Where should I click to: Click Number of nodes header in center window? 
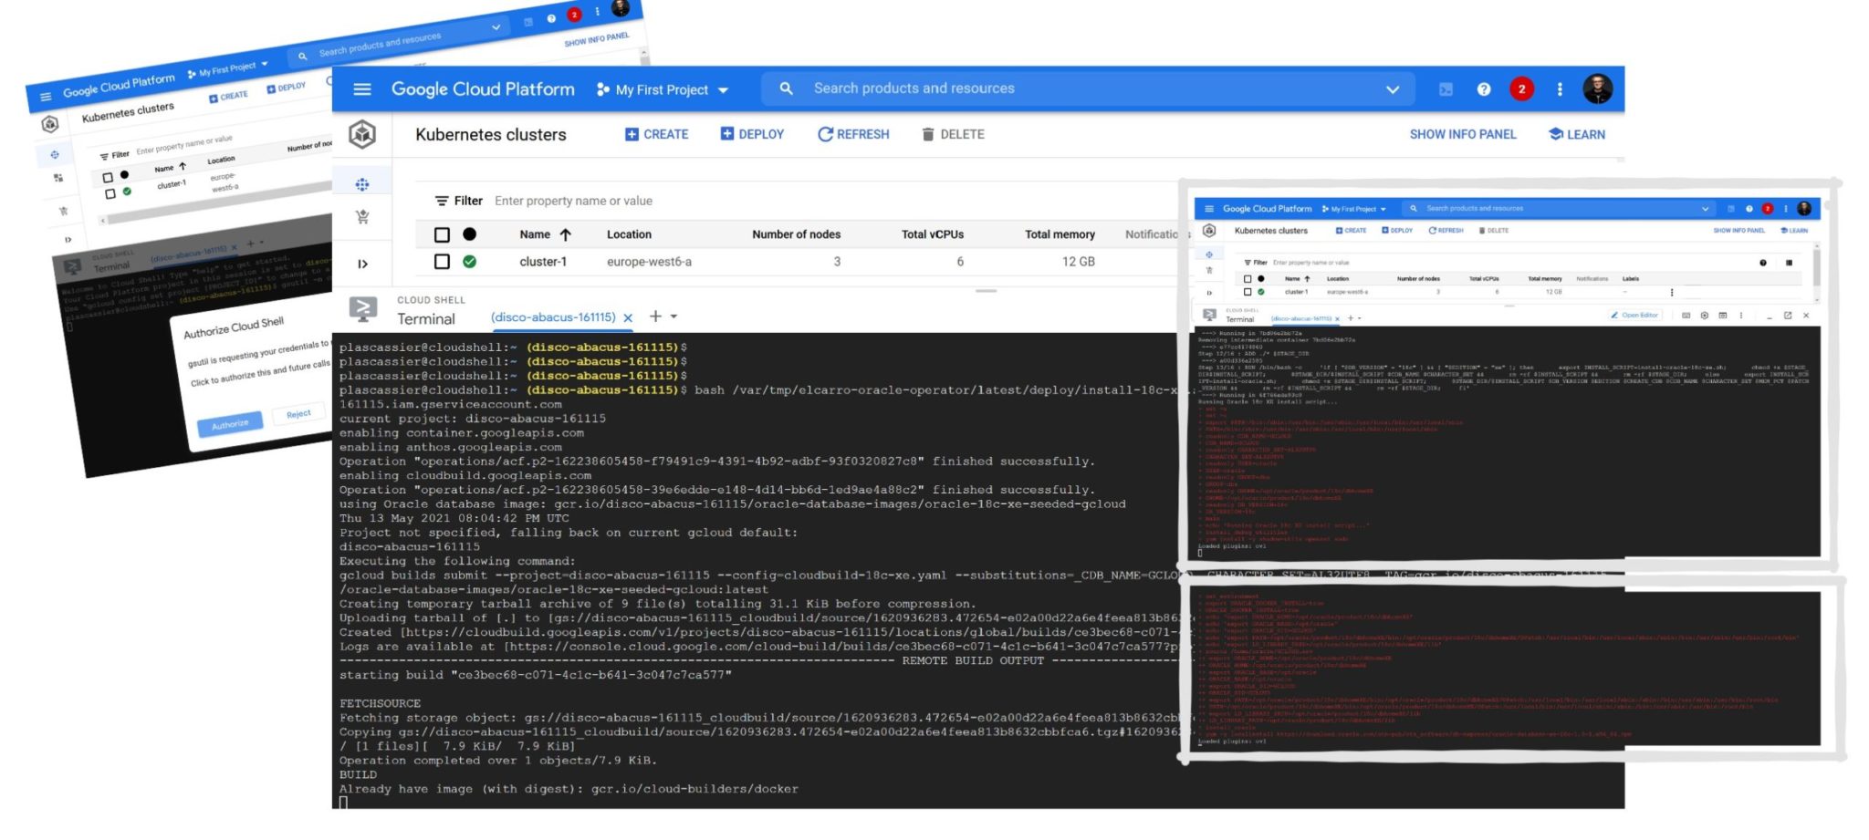click(x=796, y=234)
